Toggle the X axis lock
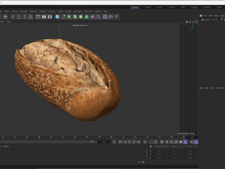225x169 pixels. (13, 16)
